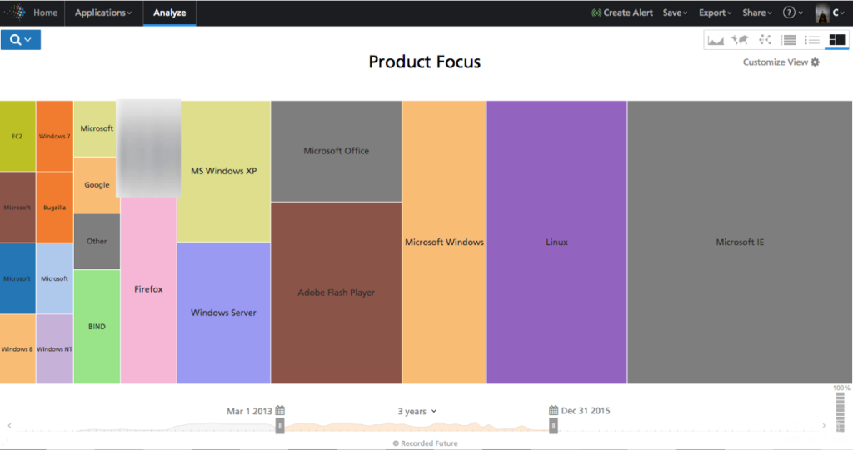Viewport: 853px width, 450px height.
Task: Click Create Alert
Action: click(621, 12)
